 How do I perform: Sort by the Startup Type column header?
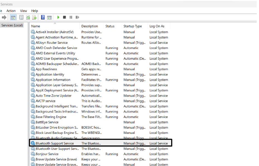[x=133, y=26]
